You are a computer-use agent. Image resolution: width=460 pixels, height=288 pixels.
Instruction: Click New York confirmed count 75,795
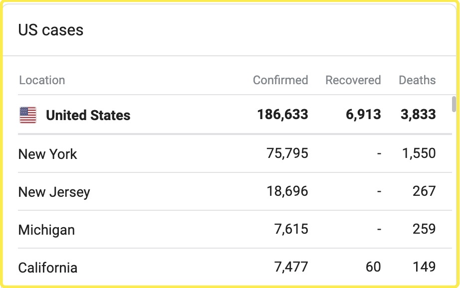[x=287, y=153]
